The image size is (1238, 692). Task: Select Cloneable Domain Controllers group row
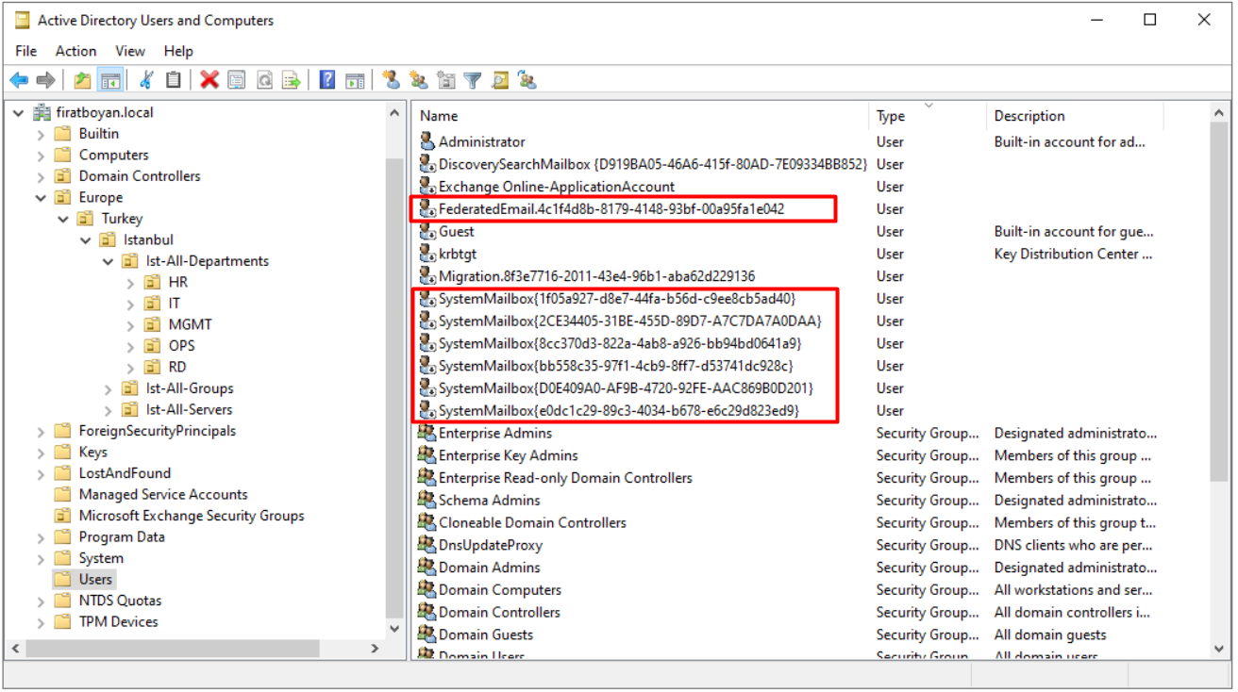coord(531,522)
